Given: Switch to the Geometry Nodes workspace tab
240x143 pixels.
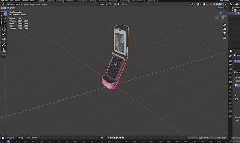Looking at the screenshot, I should 138,1.
